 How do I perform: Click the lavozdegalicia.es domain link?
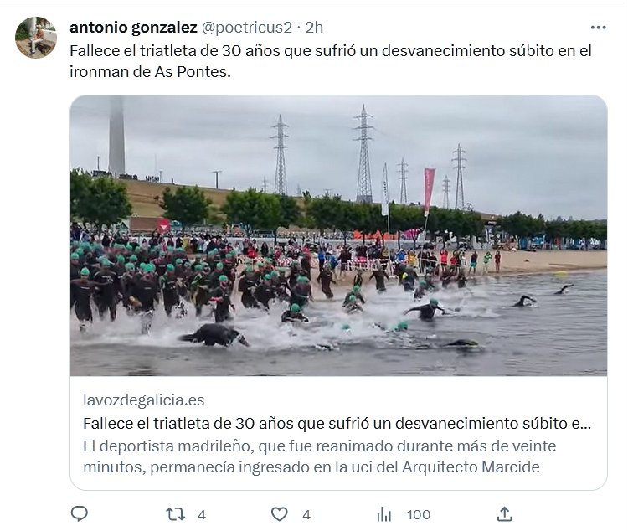point(144,400)
